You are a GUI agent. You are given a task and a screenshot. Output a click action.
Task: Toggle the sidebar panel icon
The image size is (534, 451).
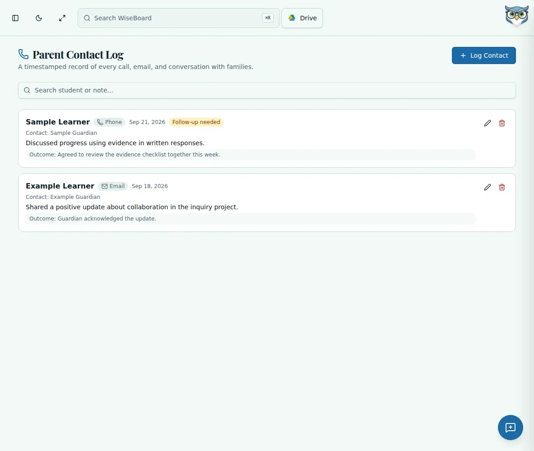click(15, 18)
